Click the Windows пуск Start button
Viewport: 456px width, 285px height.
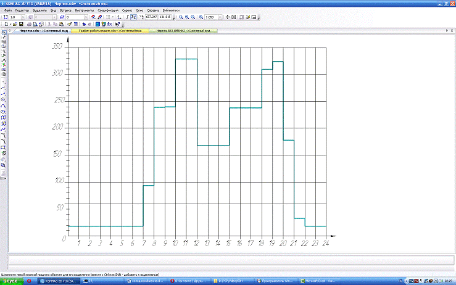[x=12, y=281]
